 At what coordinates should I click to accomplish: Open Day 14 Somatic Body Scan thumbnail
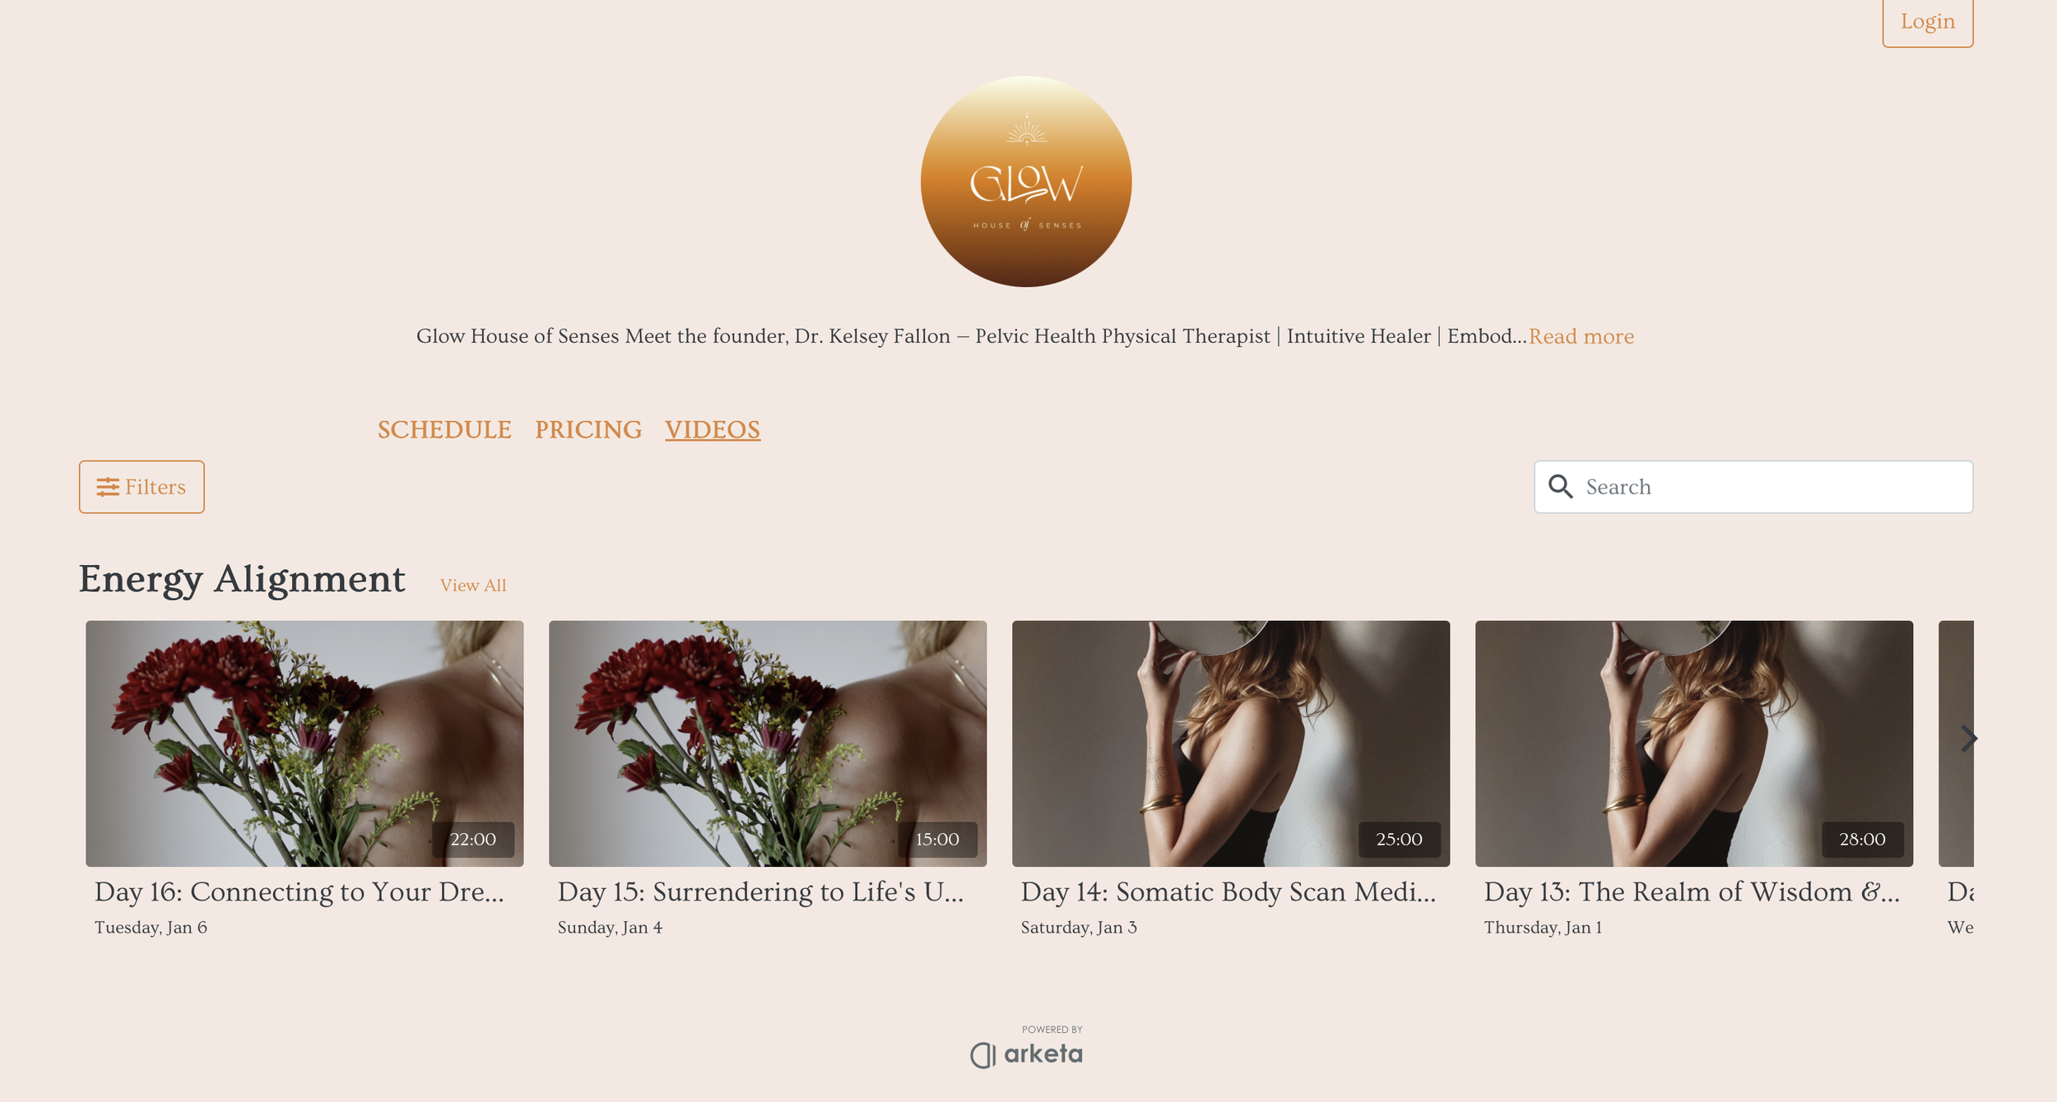[1231, 743]
